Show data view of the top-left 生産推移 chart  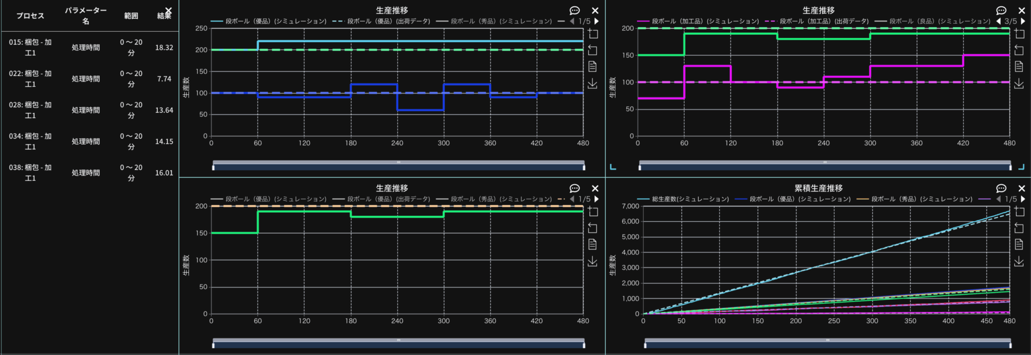592,66
